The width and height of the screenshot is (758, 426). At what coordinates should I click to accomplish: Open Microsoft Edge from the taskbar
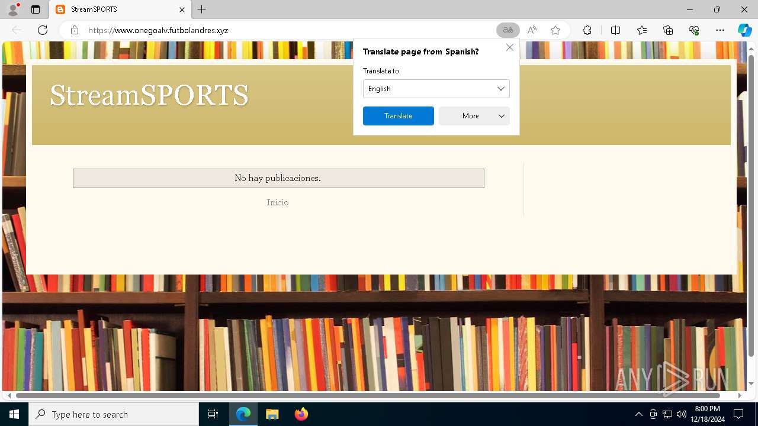click(x=243, y=414)
